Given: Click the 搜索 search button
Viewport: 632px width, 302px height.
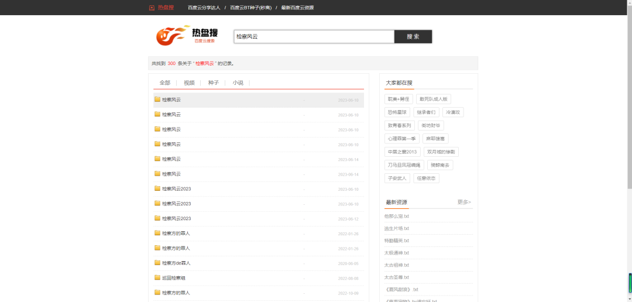Looking at the screenshot, I should click(x=413, y=37).
